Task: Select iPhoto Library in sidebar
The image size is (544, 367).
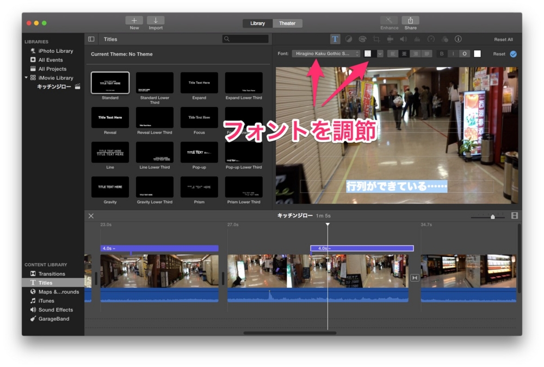Action: (55, 51)
